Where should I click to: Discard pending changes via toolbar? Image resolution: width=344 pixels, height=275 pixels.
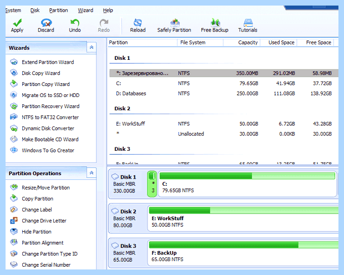pyautogui.click(x=46, y=26)
